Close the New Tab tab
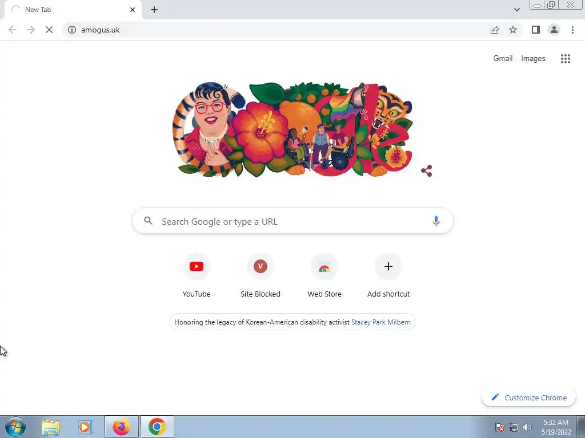Image resolution: width=585 pixels, height=438 pixels. (133, 10)
